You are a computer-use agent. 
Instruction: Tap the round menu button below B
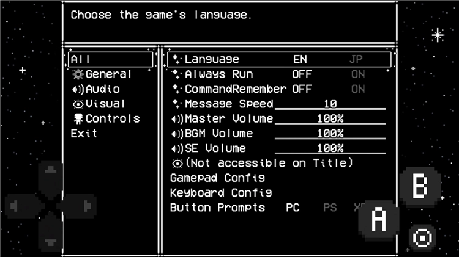(422, 237)
